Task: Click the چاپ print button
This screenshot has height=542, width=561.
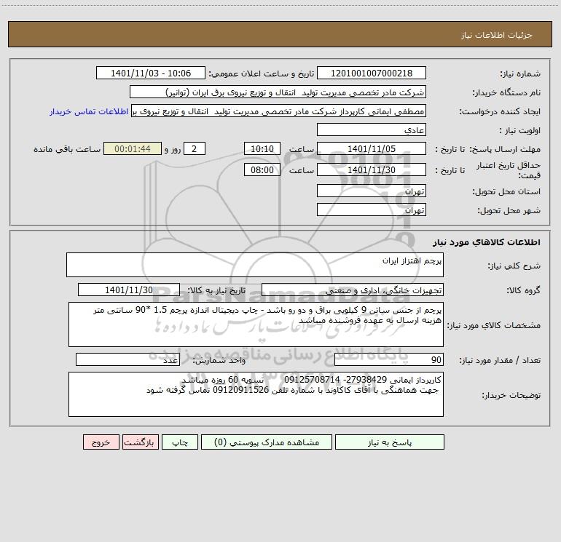Action: pyautogui.click(x=180, y=442)
